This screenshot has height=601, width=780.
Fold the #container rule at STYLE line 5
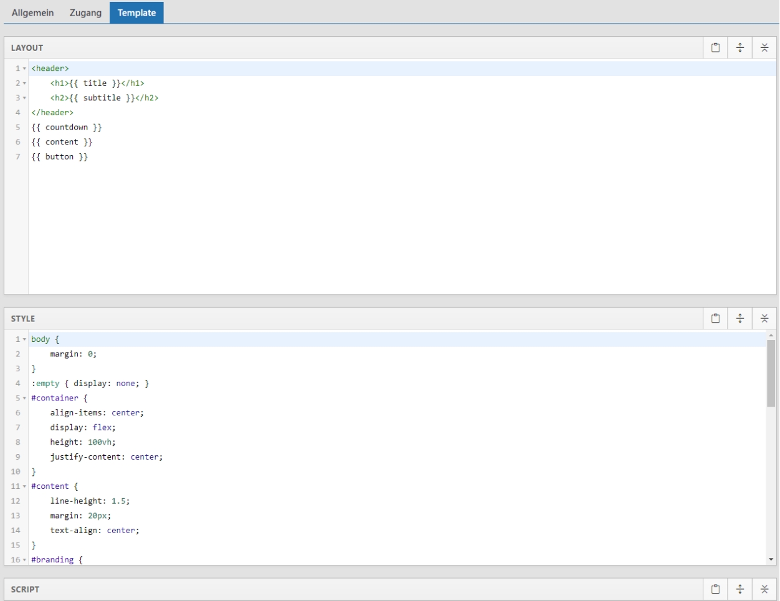[25, 398]
